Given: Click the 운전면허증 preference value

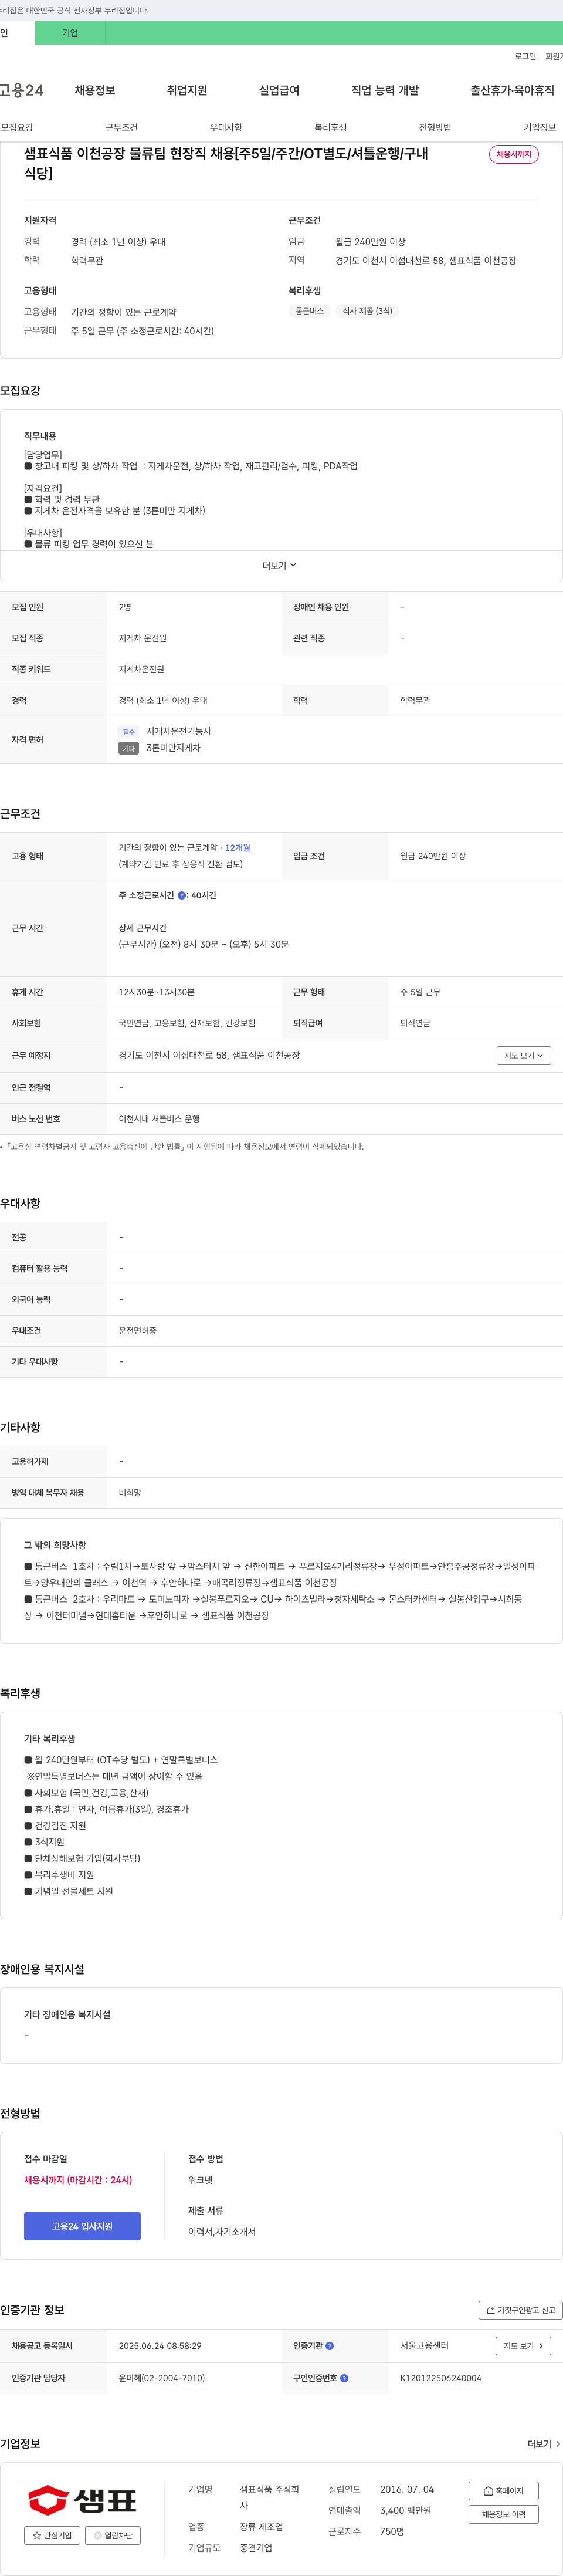Looking at the screenshot, I should 138,1331.
